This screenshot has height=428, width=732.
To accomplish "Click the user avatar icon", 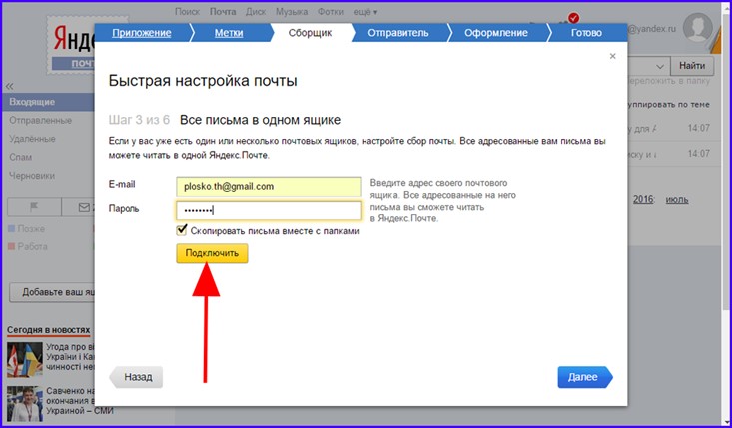I will (x=697, y=30).
